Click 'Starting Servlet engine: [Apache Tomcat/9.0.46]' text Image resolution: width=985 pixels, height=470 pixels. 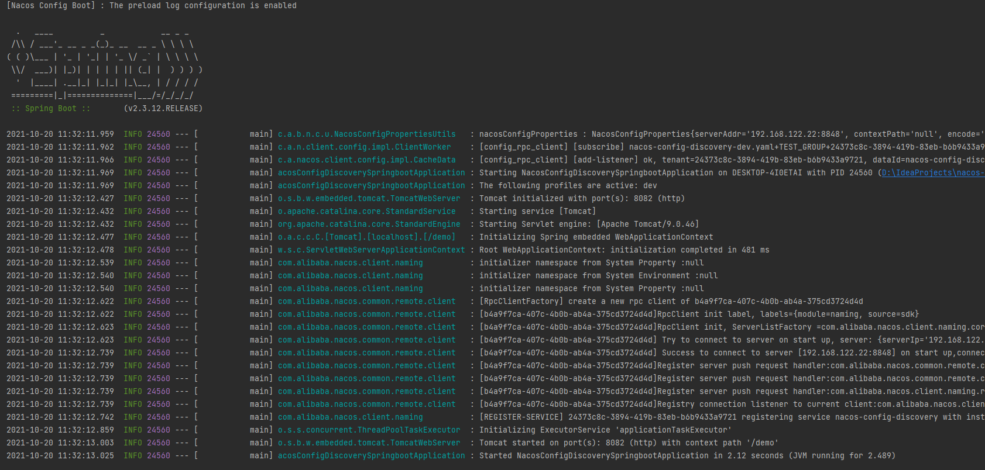click(589, 224)
